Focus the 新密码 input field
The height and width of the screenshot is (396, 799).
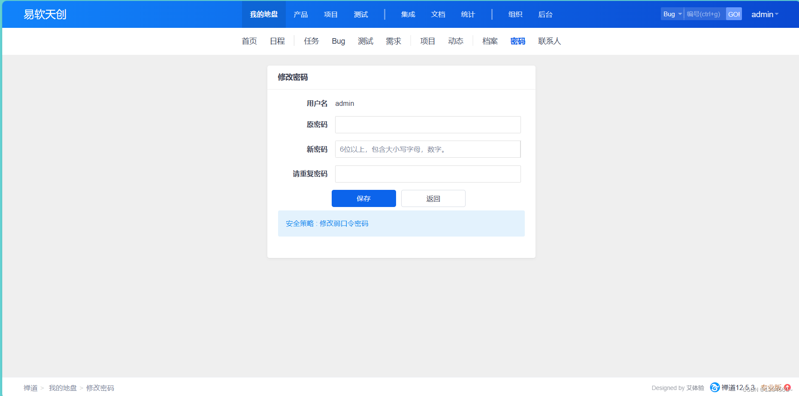(x=428, y=149)
